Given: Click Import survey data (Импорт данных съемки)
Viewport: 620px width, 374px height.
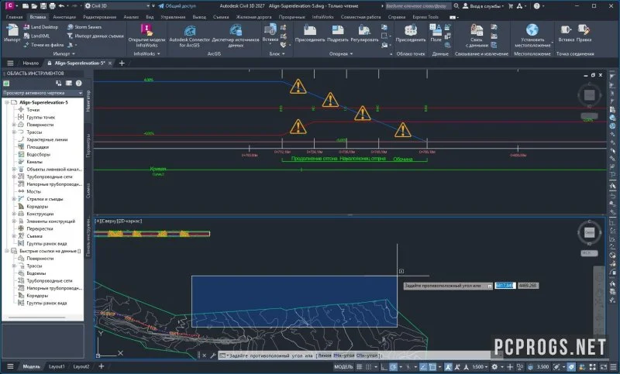Looking at the screenshot, I should 95,36.
